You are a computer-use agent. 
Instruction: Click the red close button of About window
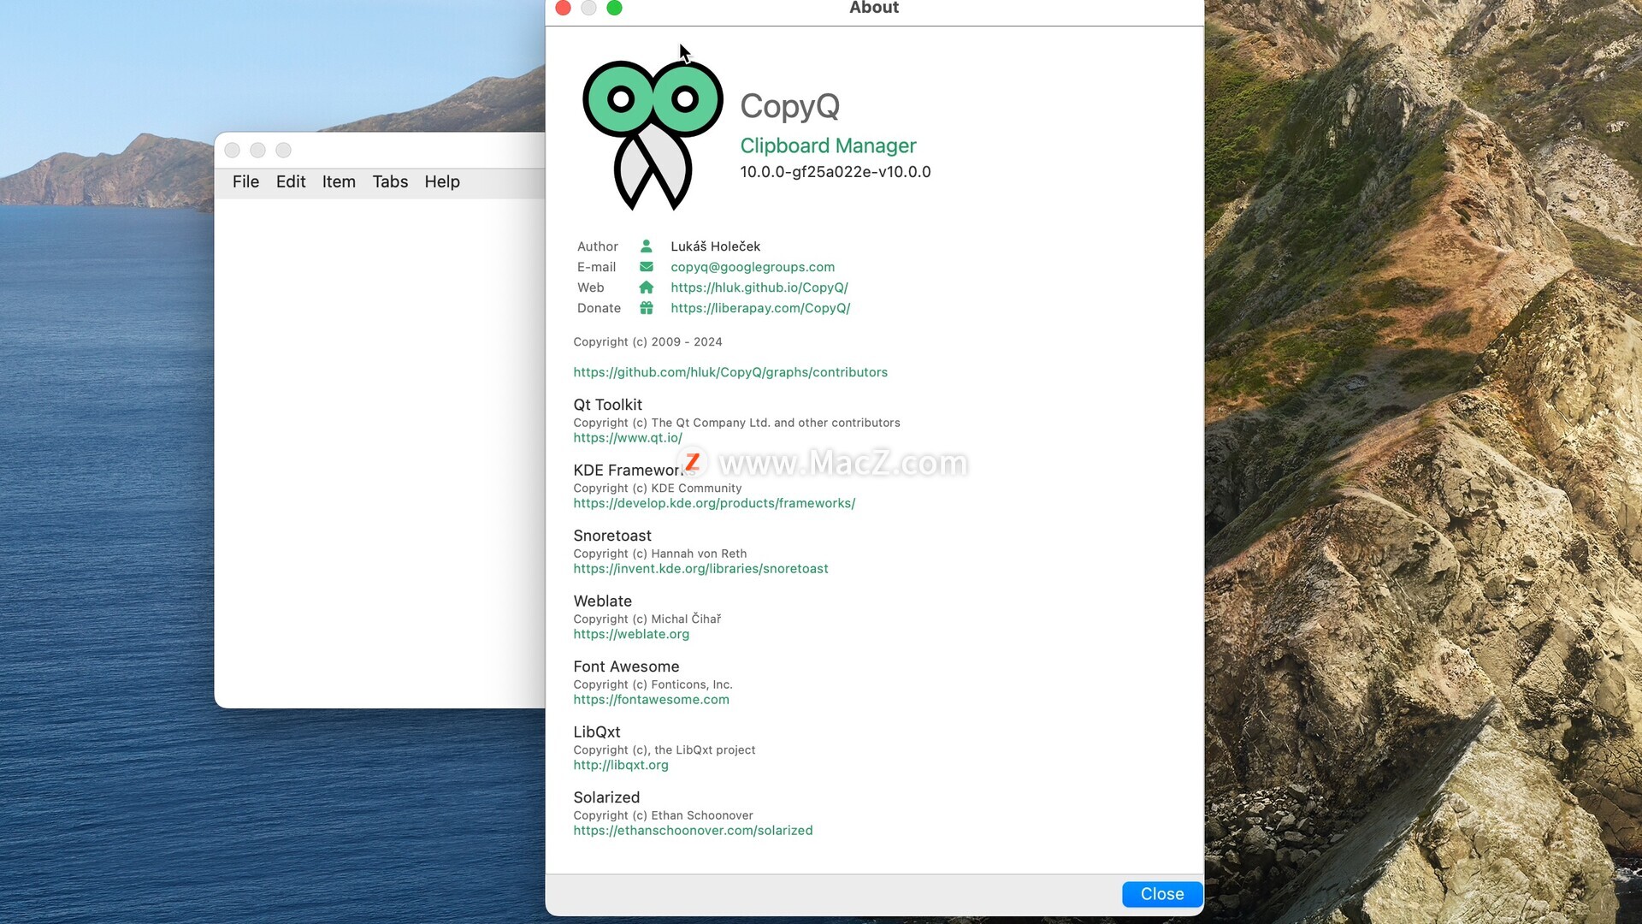click(563, 8)
